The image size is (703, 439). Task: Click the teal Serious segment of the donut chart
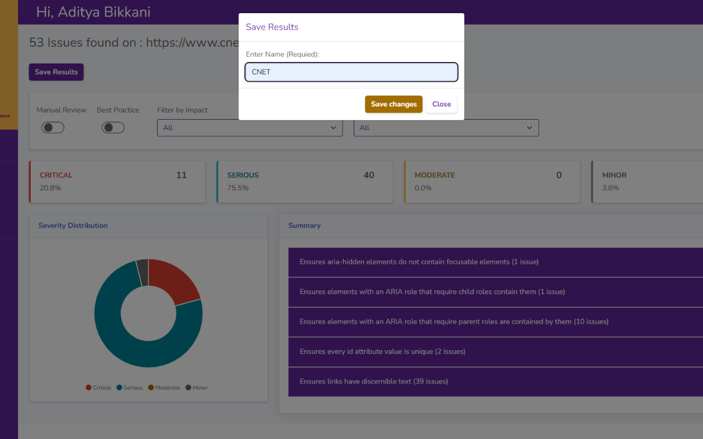tap(113, 335)
